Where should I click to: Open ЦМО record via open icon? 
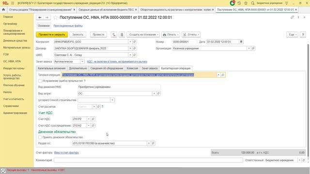tap(135, 55)
